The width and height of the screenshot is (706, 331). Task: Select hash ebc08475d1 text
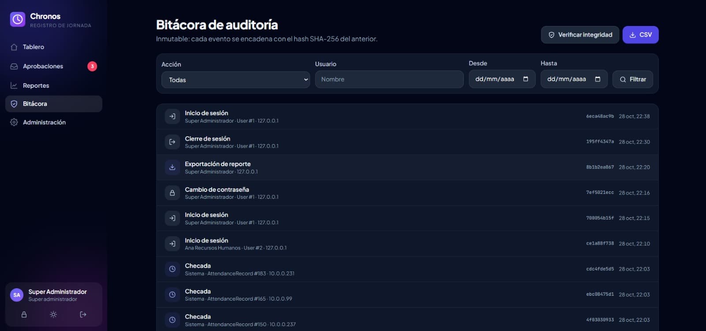(x=600, y=294)
